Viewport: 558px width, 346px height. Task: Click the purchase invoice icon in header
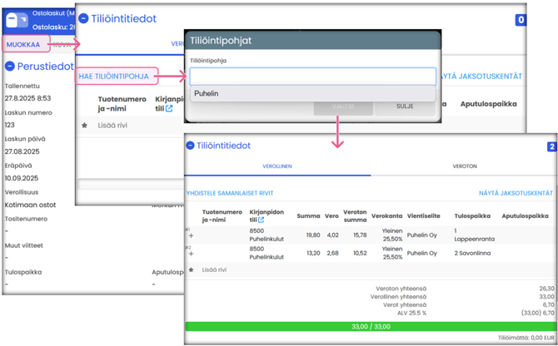(x=17, y=21)
